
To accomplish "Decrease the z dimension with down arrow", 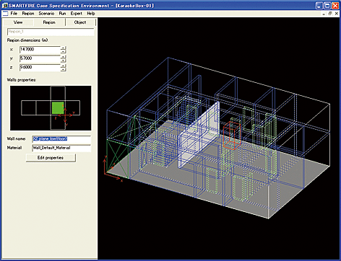I will click(x=63, y=69).
